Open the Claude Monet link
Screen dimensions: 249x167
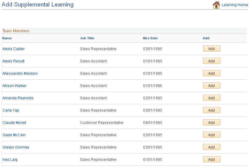[x=14, y=123]
